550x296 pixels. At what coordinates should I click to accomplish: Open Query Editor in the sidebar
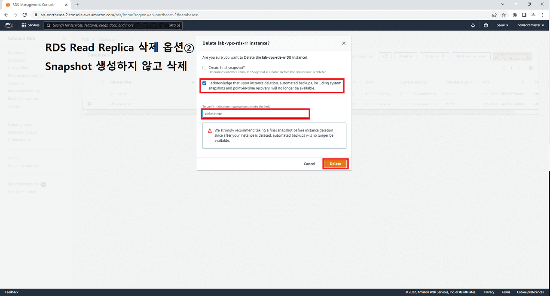coord(18,68)
